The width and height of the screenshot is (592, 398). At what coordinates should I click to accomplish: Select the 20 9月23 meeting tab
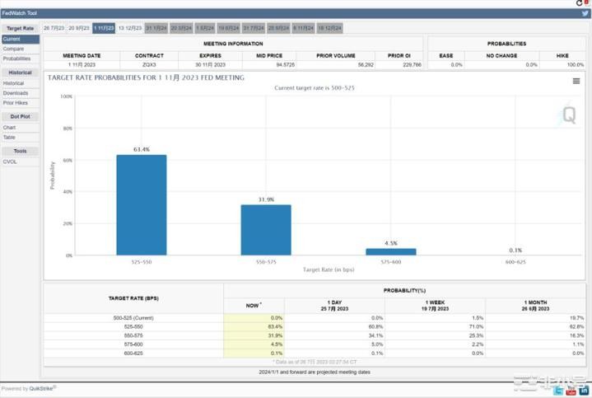pyautogui.click(x=79, y=28)
